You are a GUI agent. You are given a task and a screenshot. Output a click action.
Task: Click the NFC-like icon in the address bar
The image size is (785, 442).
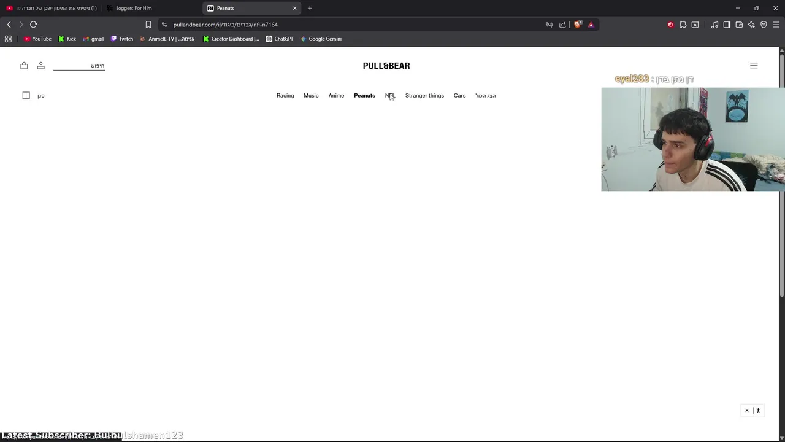tap(549, 25)
